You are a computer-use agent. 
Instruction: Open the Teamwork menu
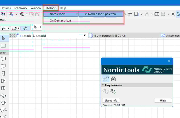[x=21, y=8]
